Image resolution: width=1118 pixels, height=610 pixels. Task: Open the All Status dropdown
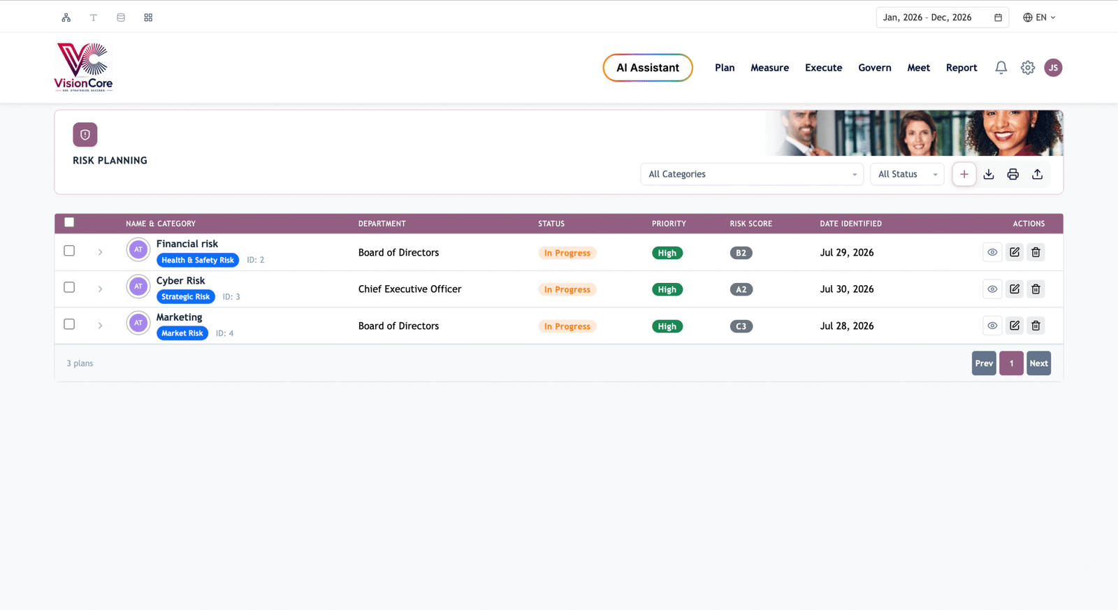point(907,174)
